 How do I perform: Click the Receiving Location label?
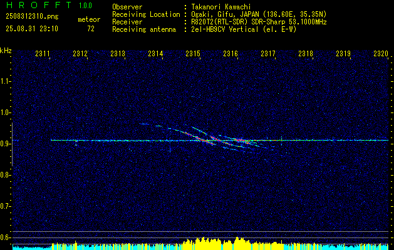point(146,14)
